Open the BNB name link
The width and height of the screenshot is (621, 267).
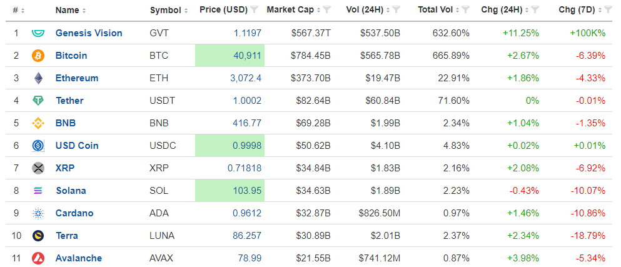tap(65, 123)
